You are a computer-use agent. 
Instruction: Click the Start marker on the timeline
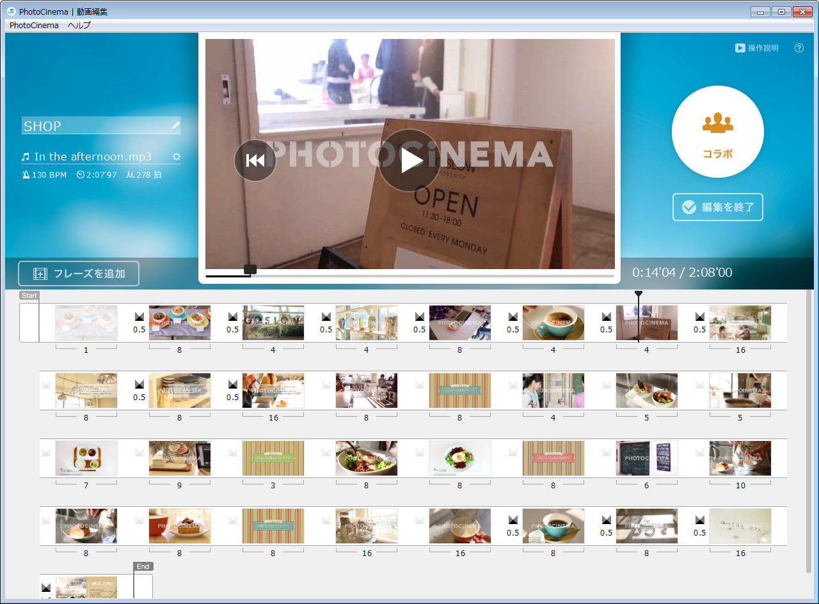(29, 295)
